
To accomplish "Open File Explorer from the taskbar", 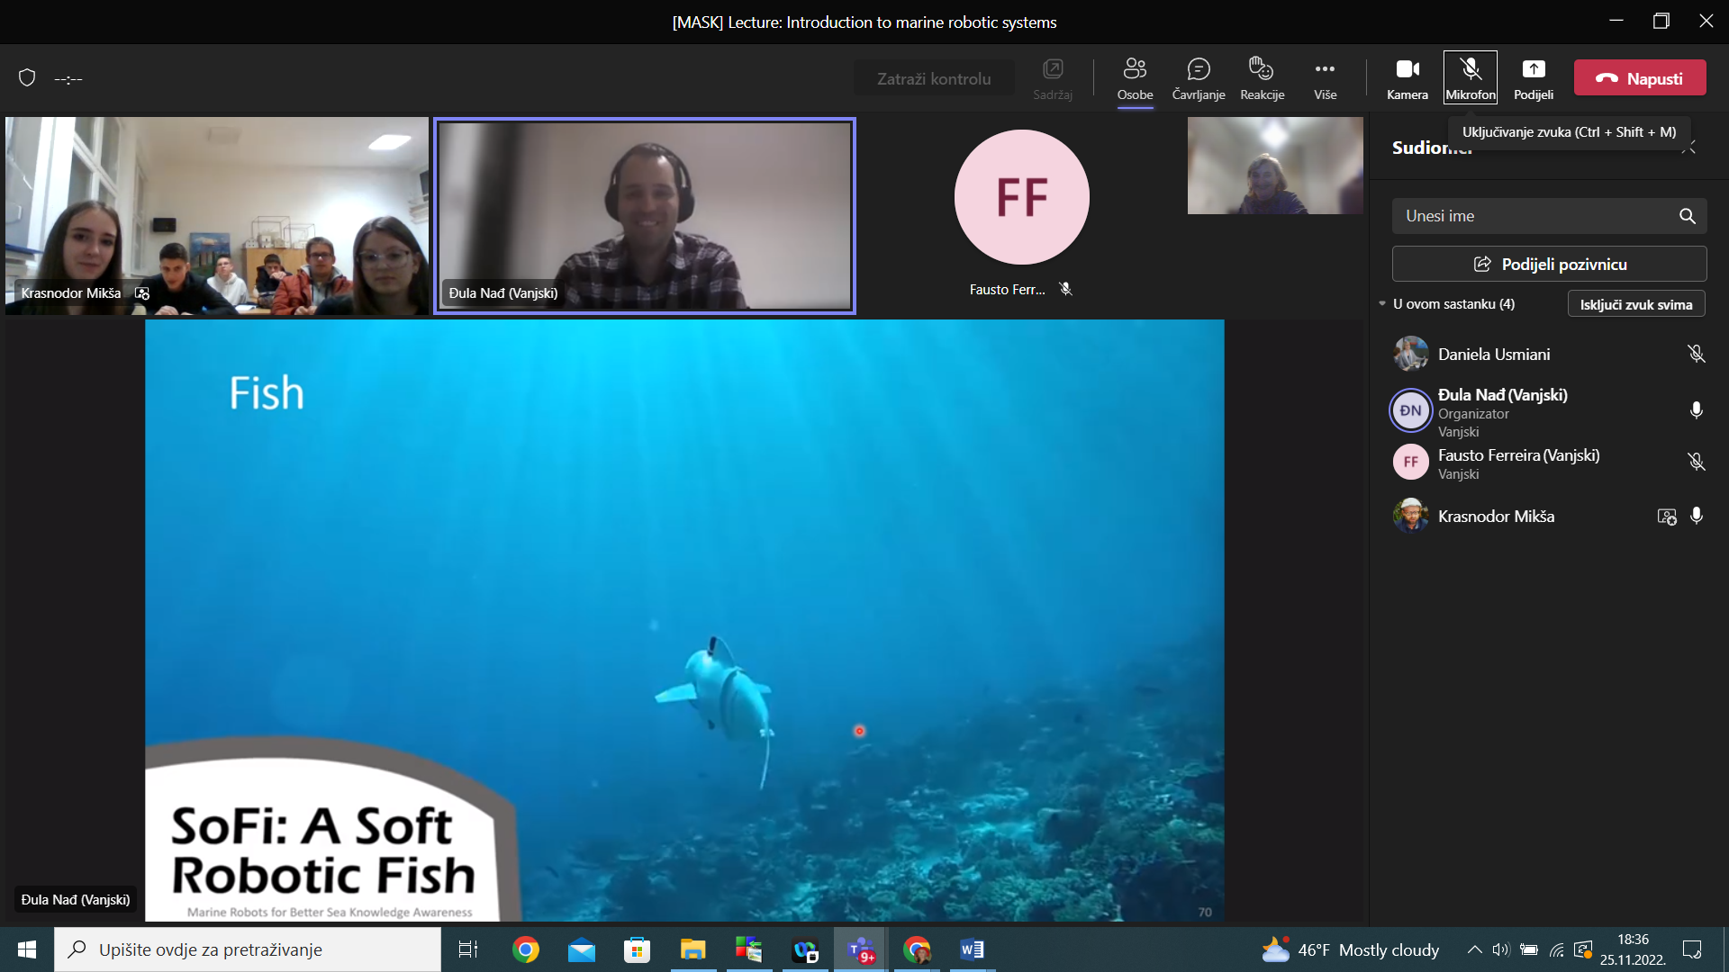I will click(693, 949).
